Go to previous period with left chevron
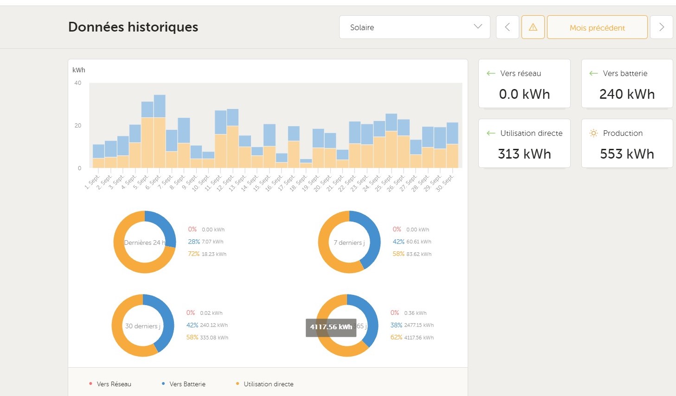The height and width of the screenshot is (396, 676). click(x=507, y=27)
